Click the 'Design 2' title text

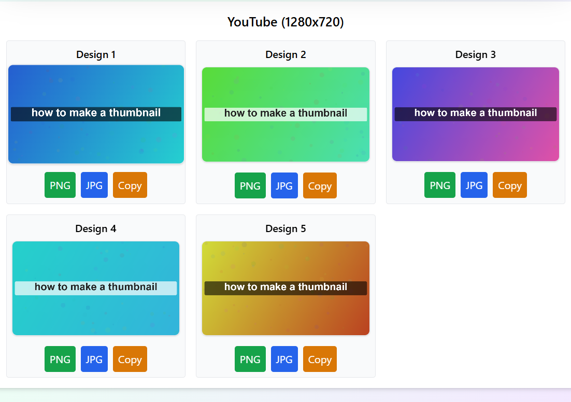(x=286, y=54)
